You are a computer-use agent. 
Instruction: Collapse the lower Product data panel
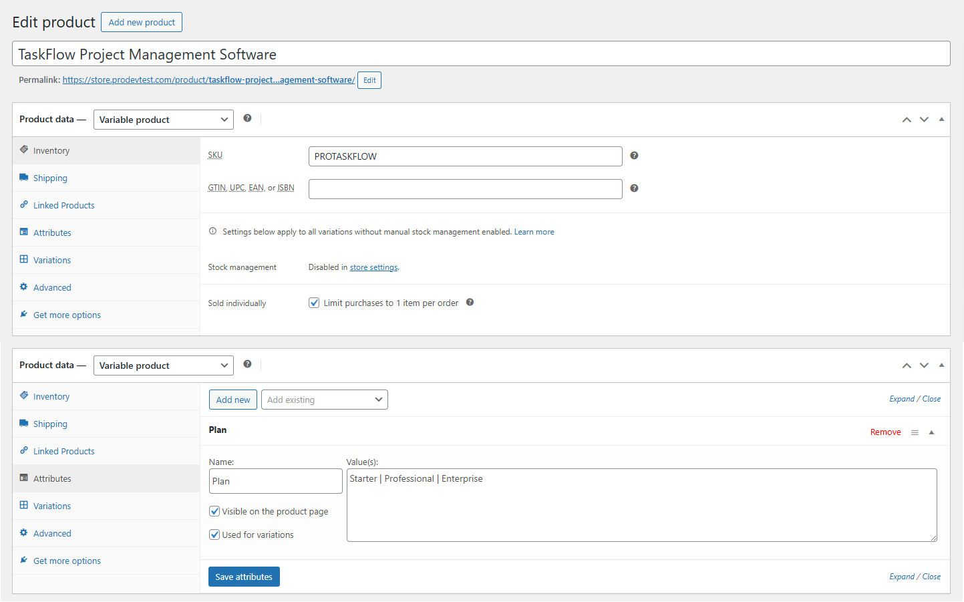coord(941,365)
